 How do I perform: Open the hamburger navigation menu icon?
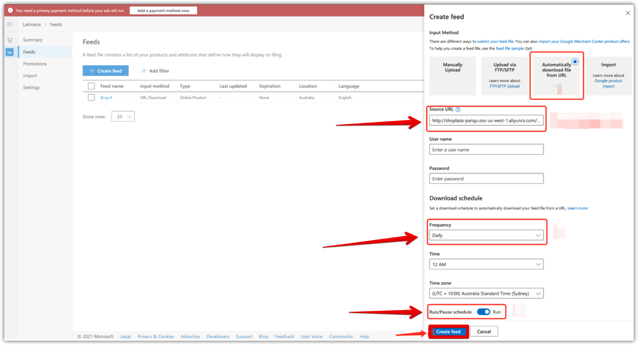pos(10,24)
